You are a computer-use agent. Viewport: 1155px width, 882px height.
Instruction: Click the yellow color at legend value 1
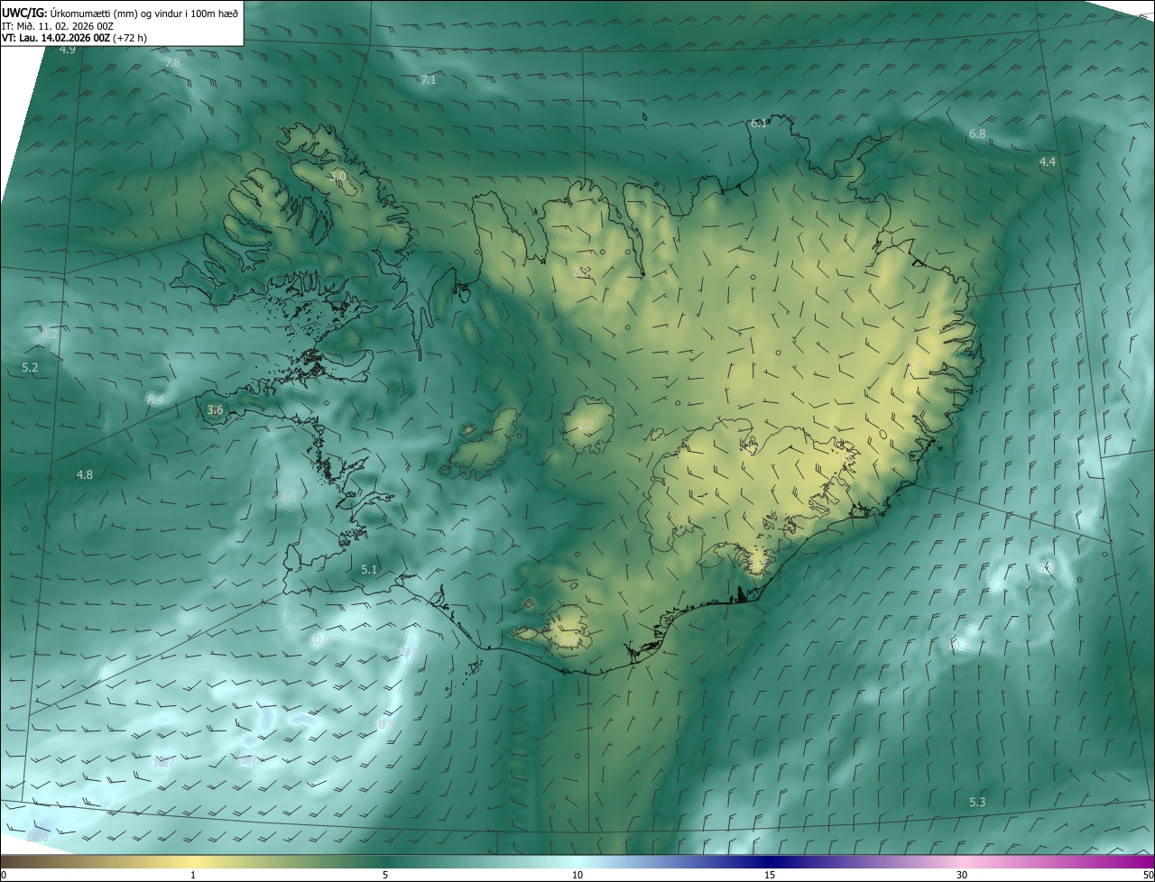click(193, 863)
